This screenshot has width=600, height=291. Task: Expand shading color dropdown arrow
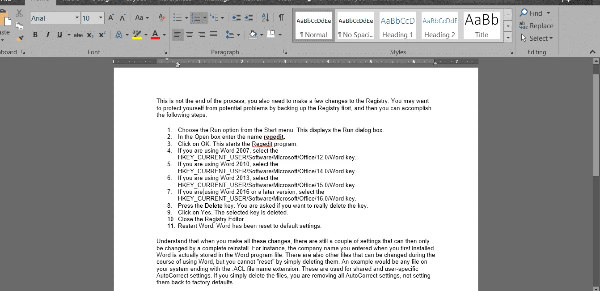[x=262, y=35]
